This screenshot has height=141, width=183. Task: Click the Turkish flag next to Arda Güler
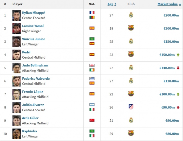click(x=92, y=120)
